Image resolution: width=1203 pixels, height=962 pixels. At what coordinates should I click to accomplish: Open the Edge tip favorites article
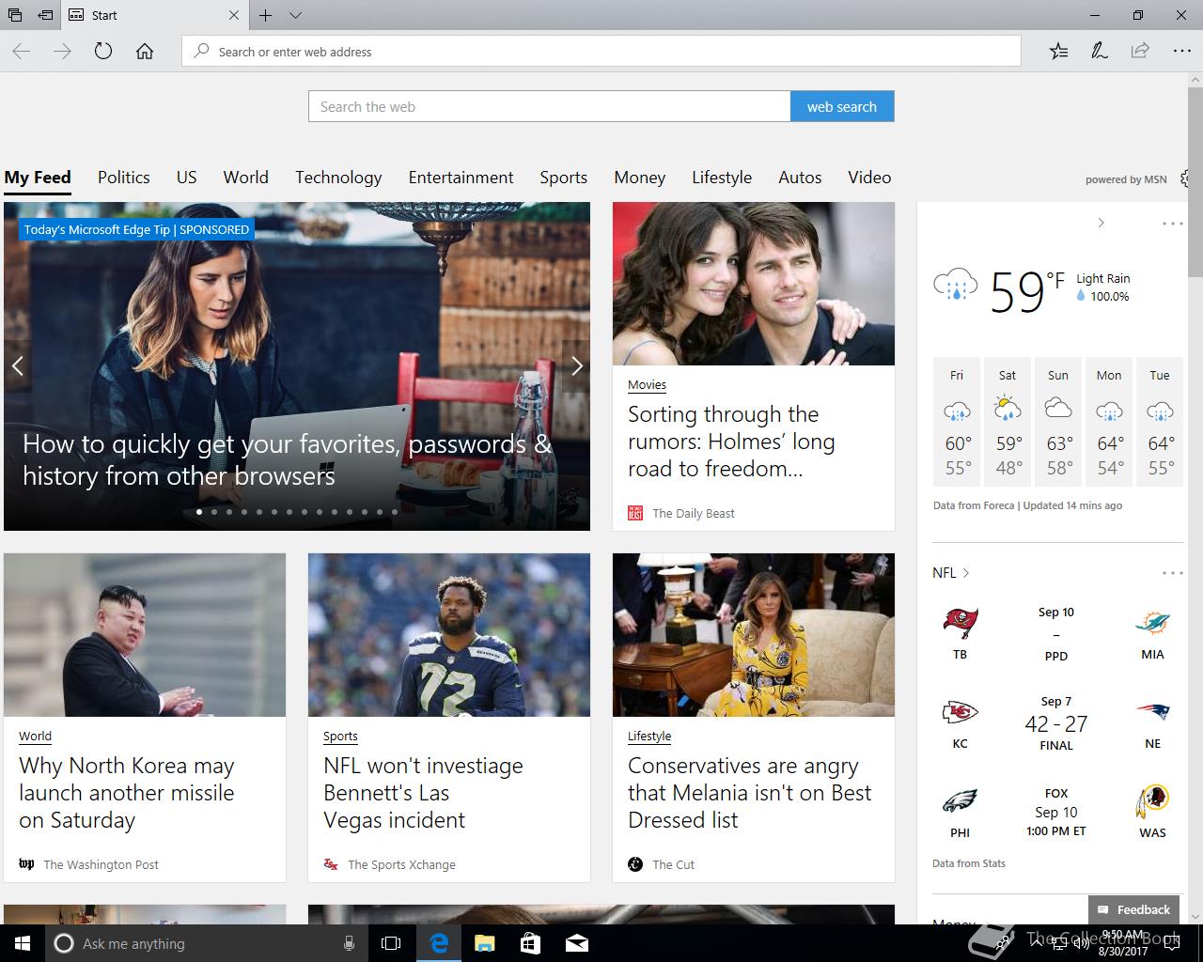(287, 459)
